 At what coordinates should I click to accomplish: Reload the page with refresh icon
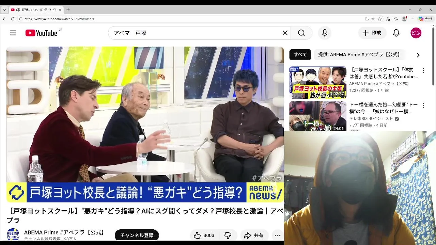(x=13, y=19)
